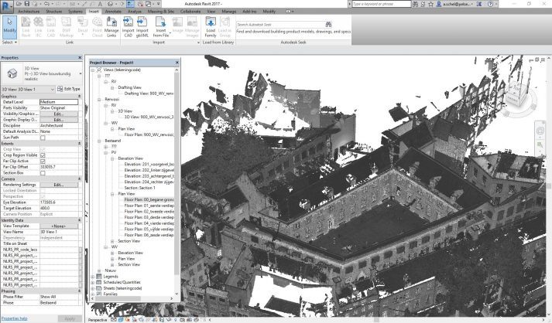The height and width of the screenshot is (323, 552).
Task: Click the Search Autodesk Seek field
Action: 280,24
